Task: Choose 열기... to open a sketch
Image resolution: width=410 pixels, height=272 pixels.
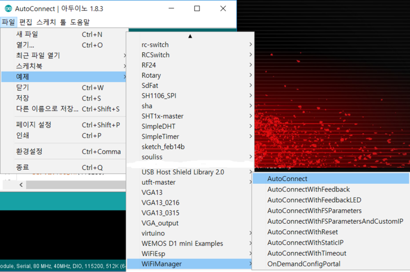Action: (x=64, y=45)
